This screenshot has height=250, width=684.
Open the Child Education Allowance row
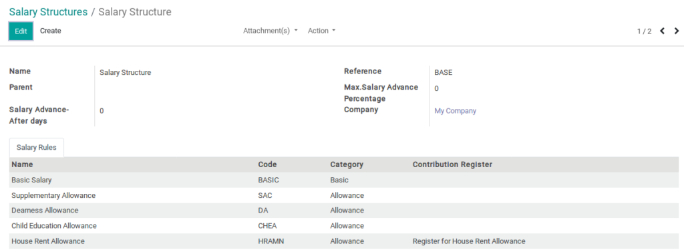click(344, 225)
